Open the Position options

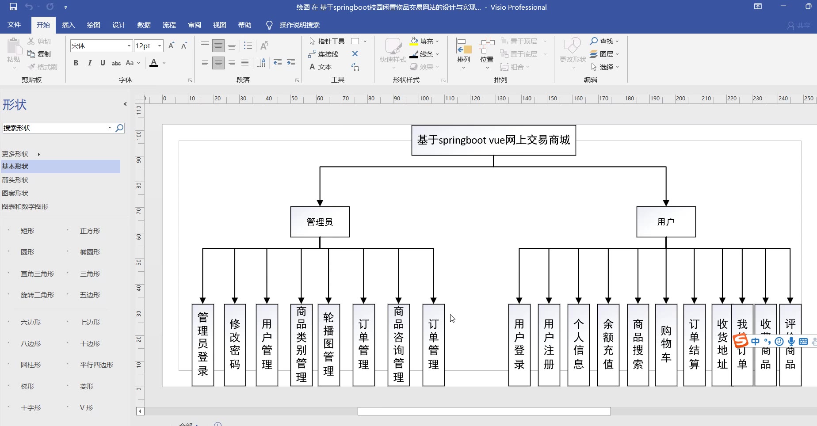487,53
